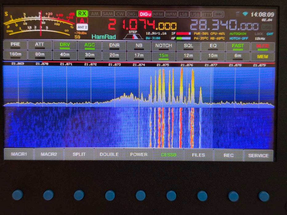Open the FILES menu
The image size is (287, 215).
(198, 155)
